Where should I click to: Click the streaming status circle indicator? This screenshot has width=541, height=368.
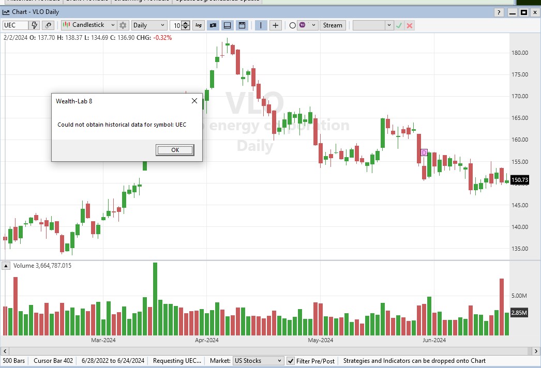pos(293,25)
